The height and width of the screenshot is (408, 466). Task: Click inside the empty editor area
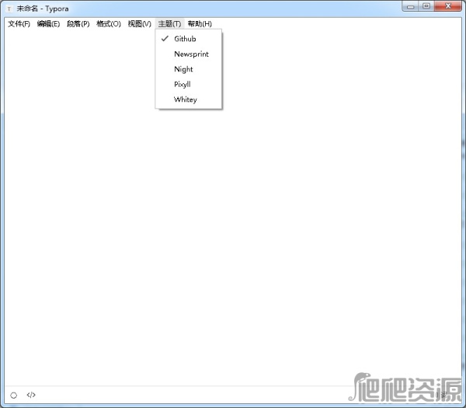point(233,233)
